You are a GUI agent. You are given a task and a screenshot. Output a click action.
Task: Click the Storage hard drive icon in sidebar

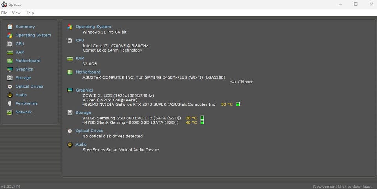tap(10, 78)
